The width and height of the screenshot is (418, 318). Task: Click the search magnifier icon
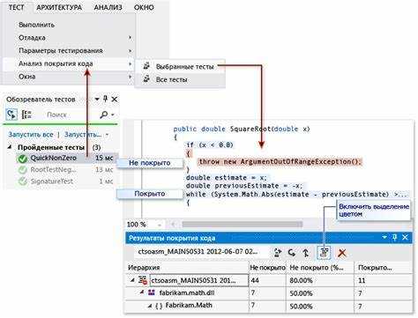(x=104, y=115)
